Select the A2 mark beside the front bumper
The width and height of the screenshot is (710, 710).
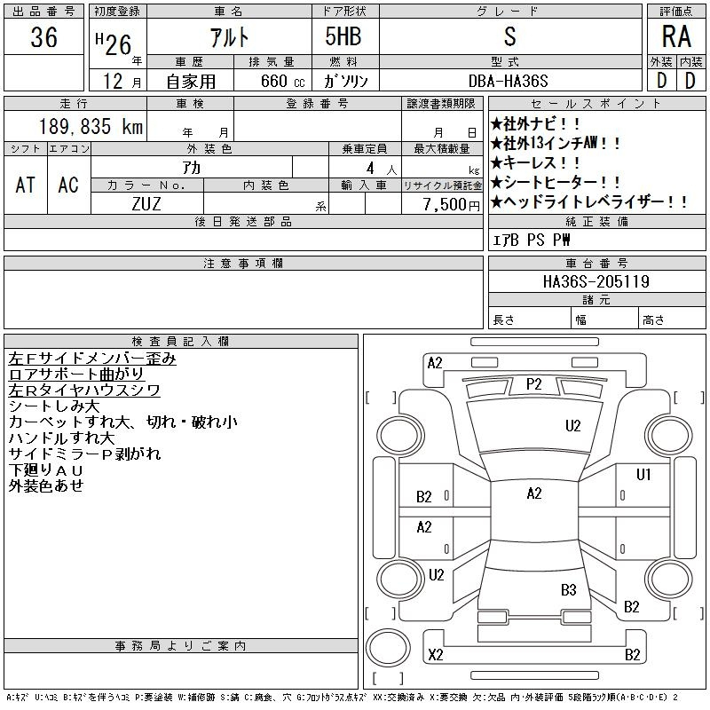pyautogui.click(x=435, y=362)
